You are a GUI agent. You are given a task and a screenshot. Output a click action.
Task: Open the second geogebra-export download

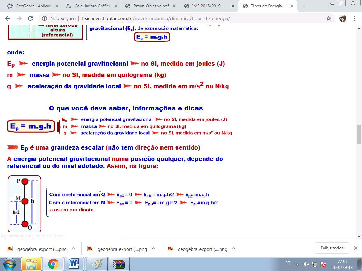117,249
